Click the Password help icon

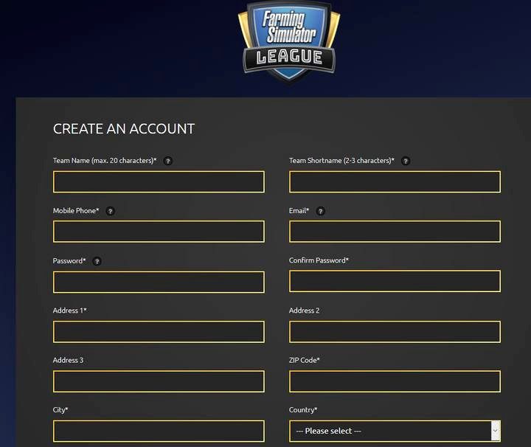pos(97,261)
